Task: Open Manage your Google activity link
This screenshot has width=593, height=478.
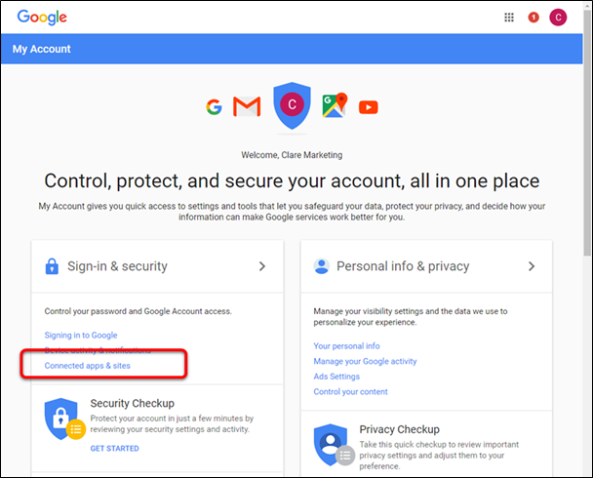Action: (365, 361)
